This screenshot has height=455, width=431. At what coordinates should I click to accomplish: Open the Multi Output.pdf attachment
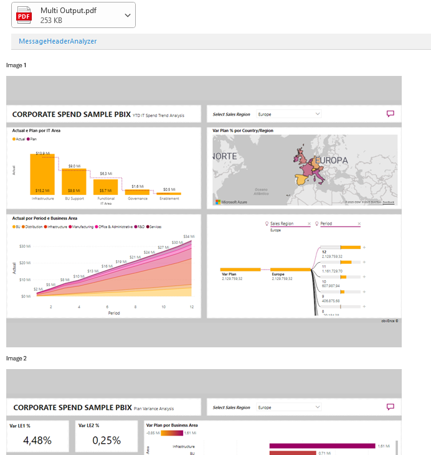coord(69,15)
